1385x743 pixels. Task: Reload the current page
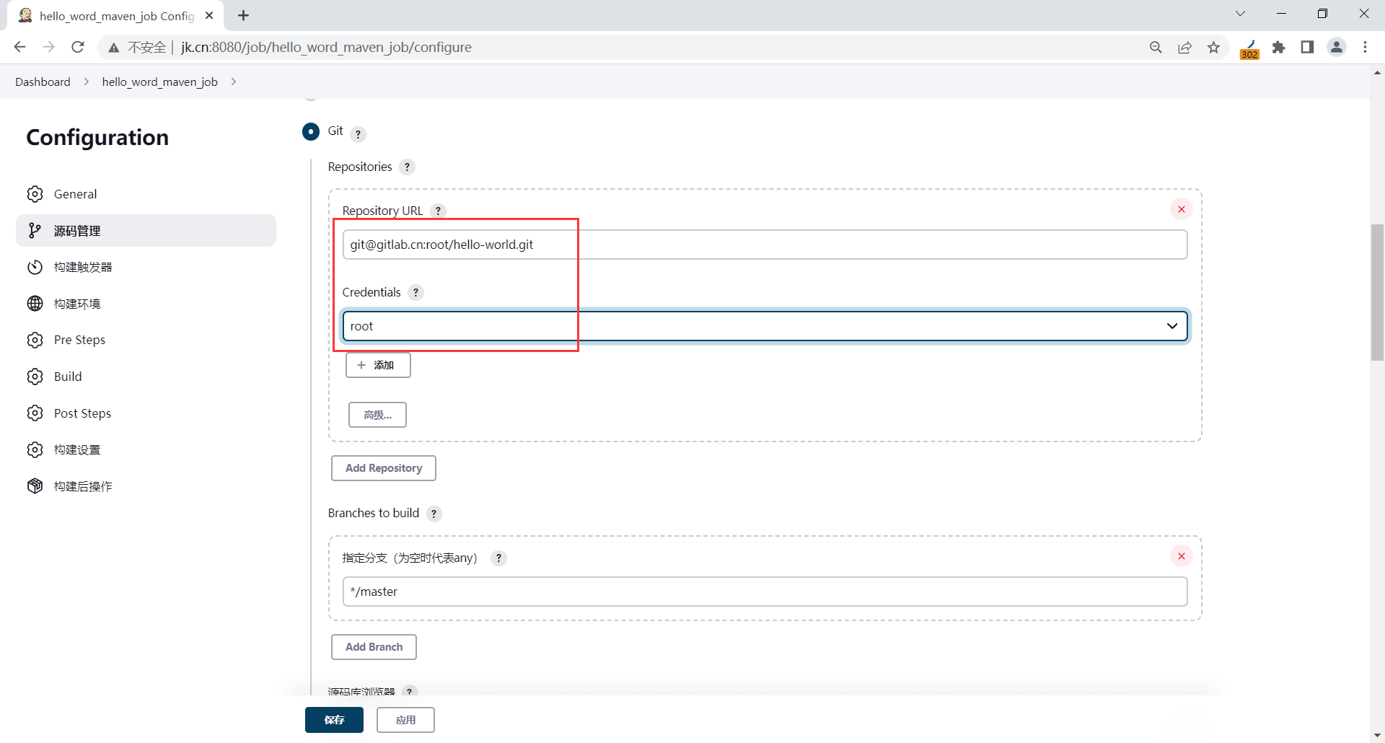[78, 47]
